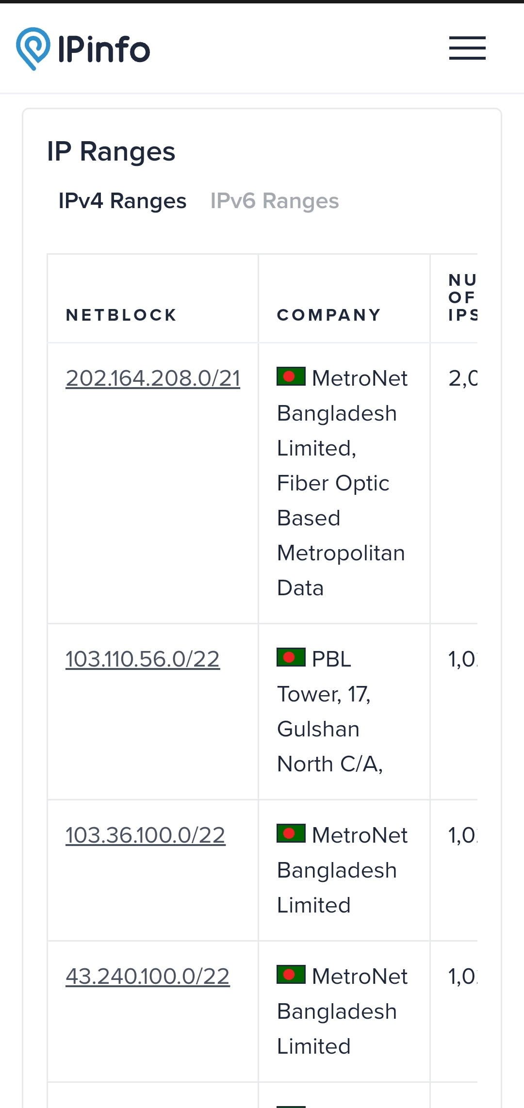Open the hamburger navigation menu

coord(467,48)
